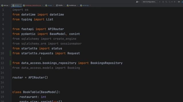
Task: Click the file icon on bookings_repository.py tab
Action: [24, 5]
